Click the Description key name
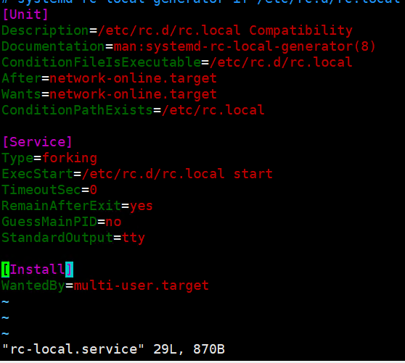 (x=45, y=30)
